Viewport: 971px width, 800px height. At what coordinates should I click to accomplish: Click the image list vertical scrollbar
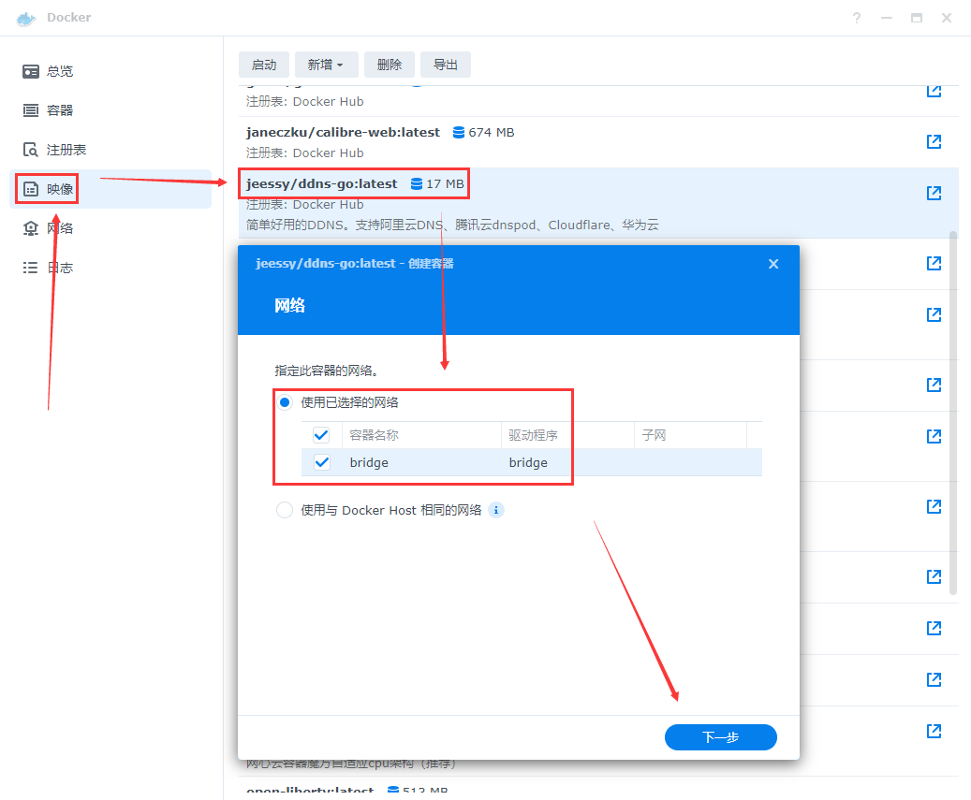tap(953, 414)
